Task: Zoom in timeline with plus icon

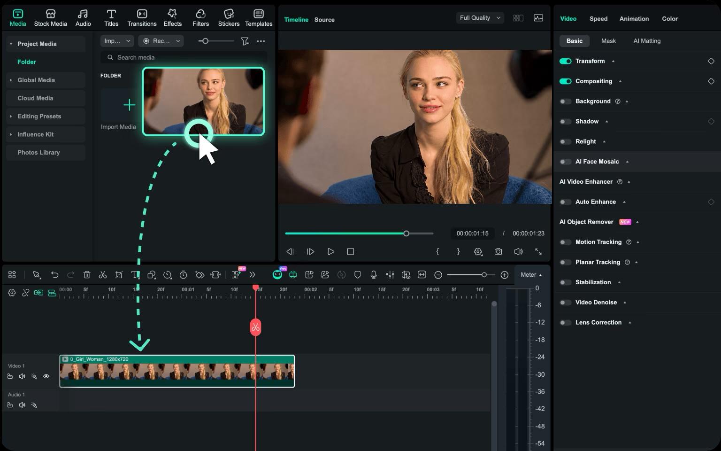Action: pos(505,275)
